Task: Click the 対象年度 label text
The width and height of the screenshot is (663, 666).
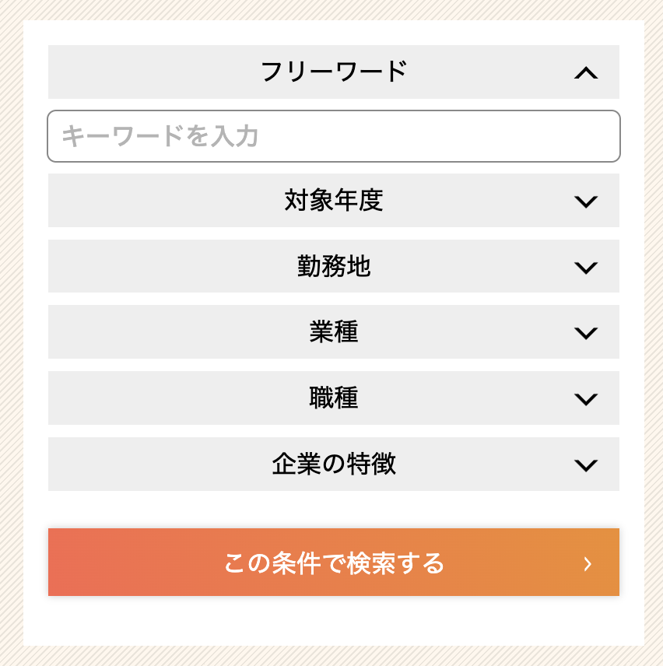Action: tap(333, 201)
